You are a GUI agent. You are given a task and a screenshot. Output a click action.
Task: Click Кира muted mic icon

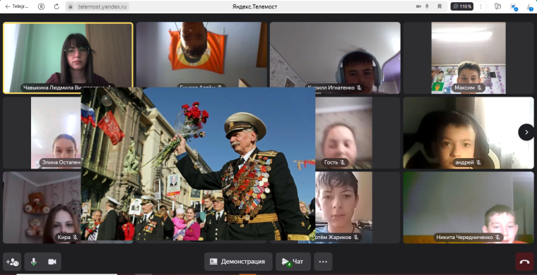(x=75, y=238)
